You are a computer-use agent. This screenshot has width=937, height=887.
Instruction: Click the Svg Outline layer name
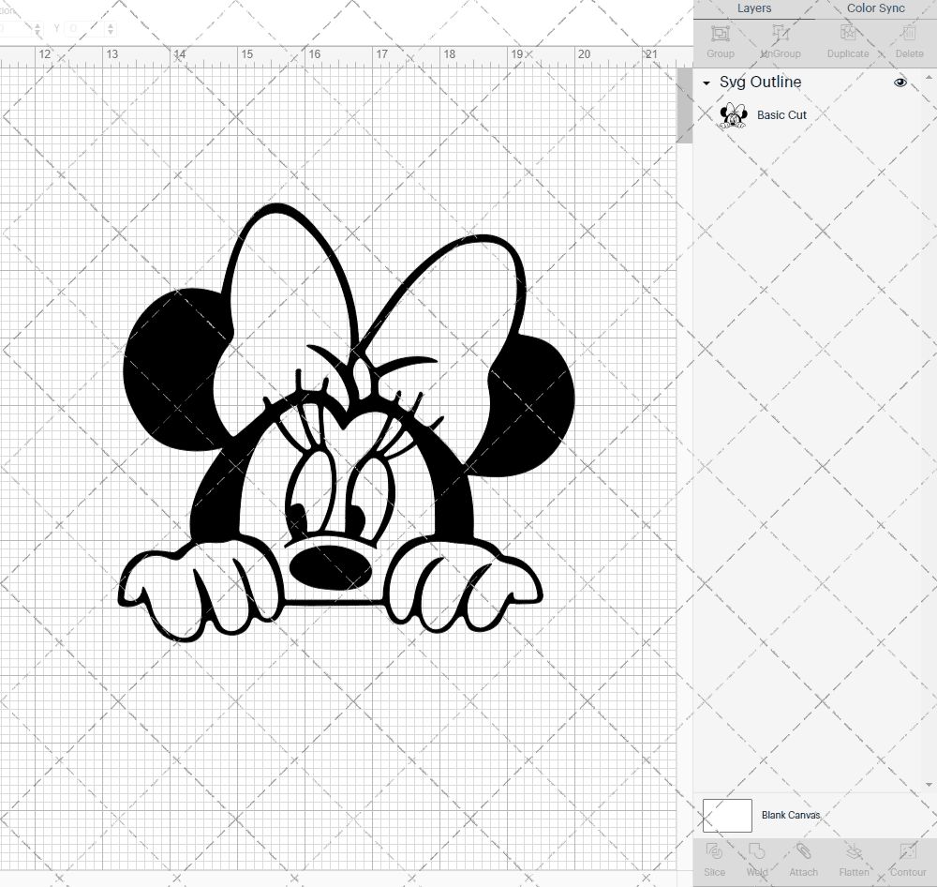pos(760,82)
